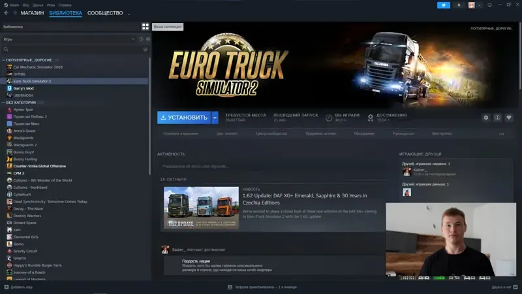Collapse the БЕЗ КАТЕГОРИИ category

[4, 103]
